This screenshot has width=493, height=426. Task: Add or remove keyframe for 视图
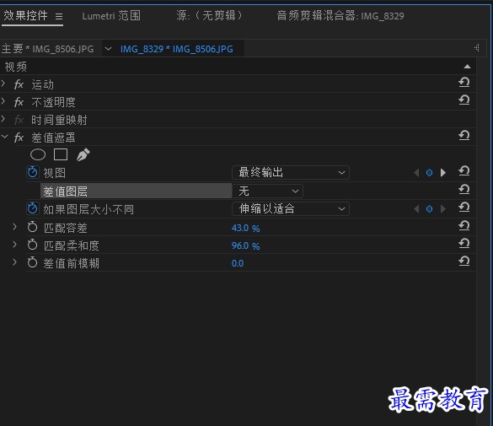coord(429,173)
